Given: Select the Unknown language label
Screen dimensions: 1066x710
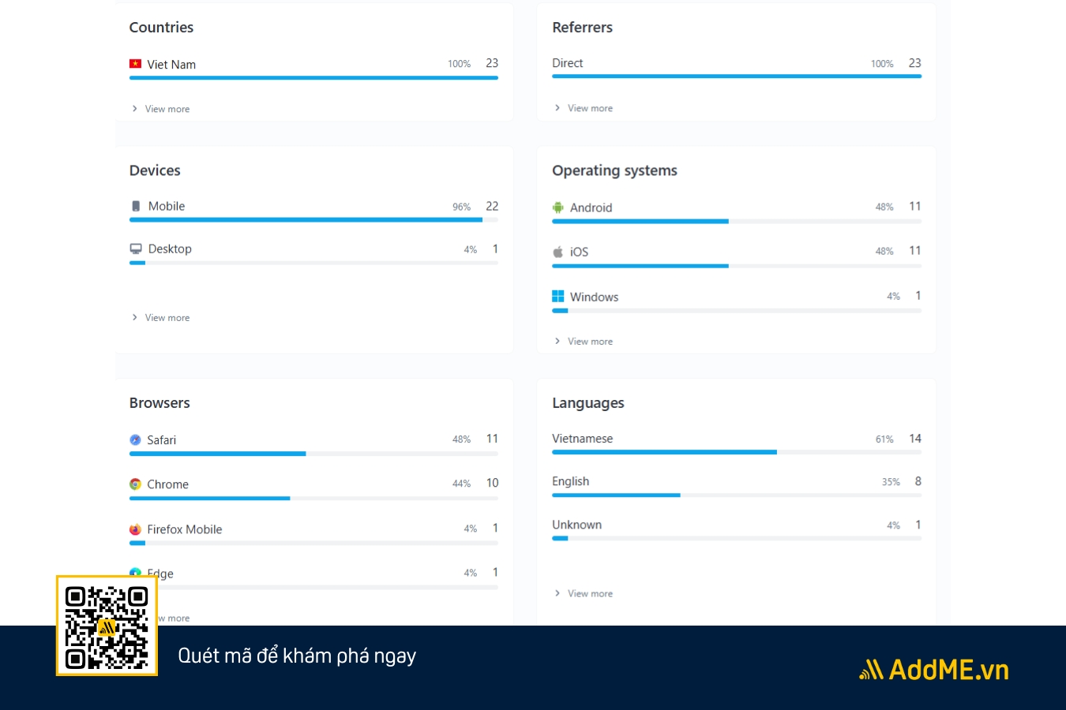Looking at the screenshot, I should pyautogui.click(x=577, y=525).
